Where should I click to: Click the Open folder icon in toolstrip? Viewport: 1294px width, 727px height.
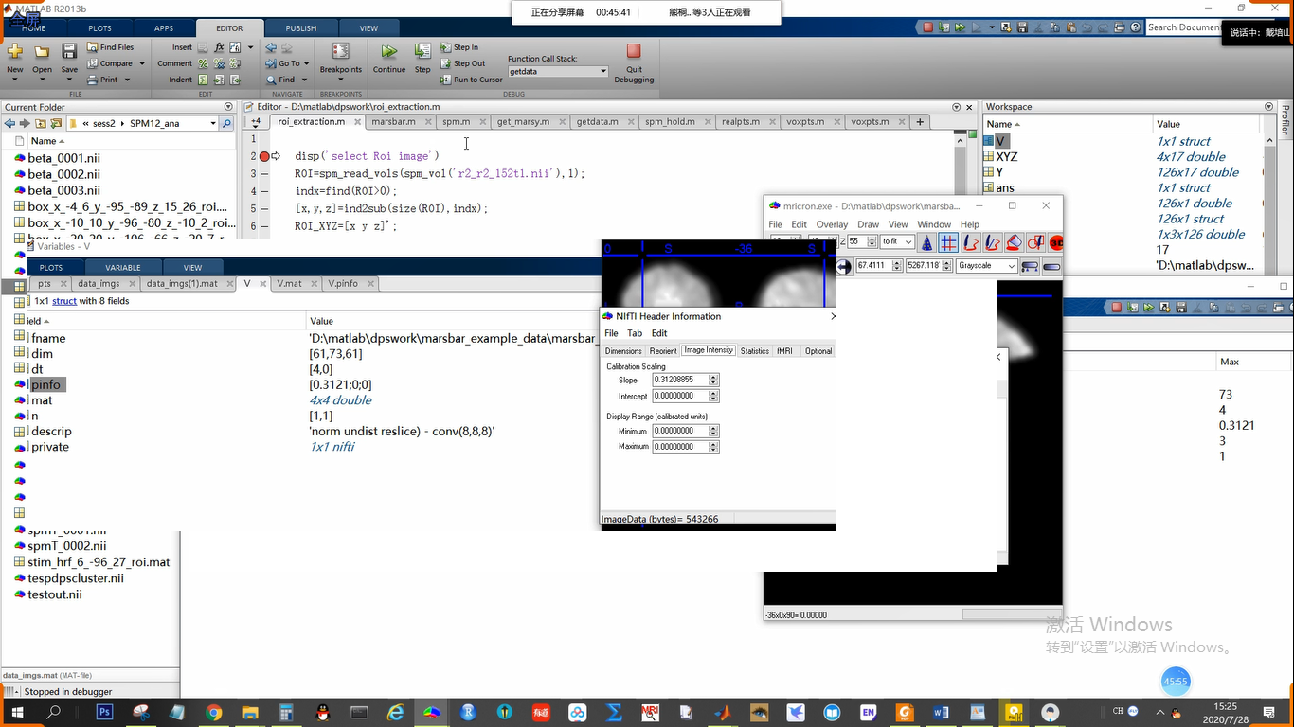click(x=42, y=51)
